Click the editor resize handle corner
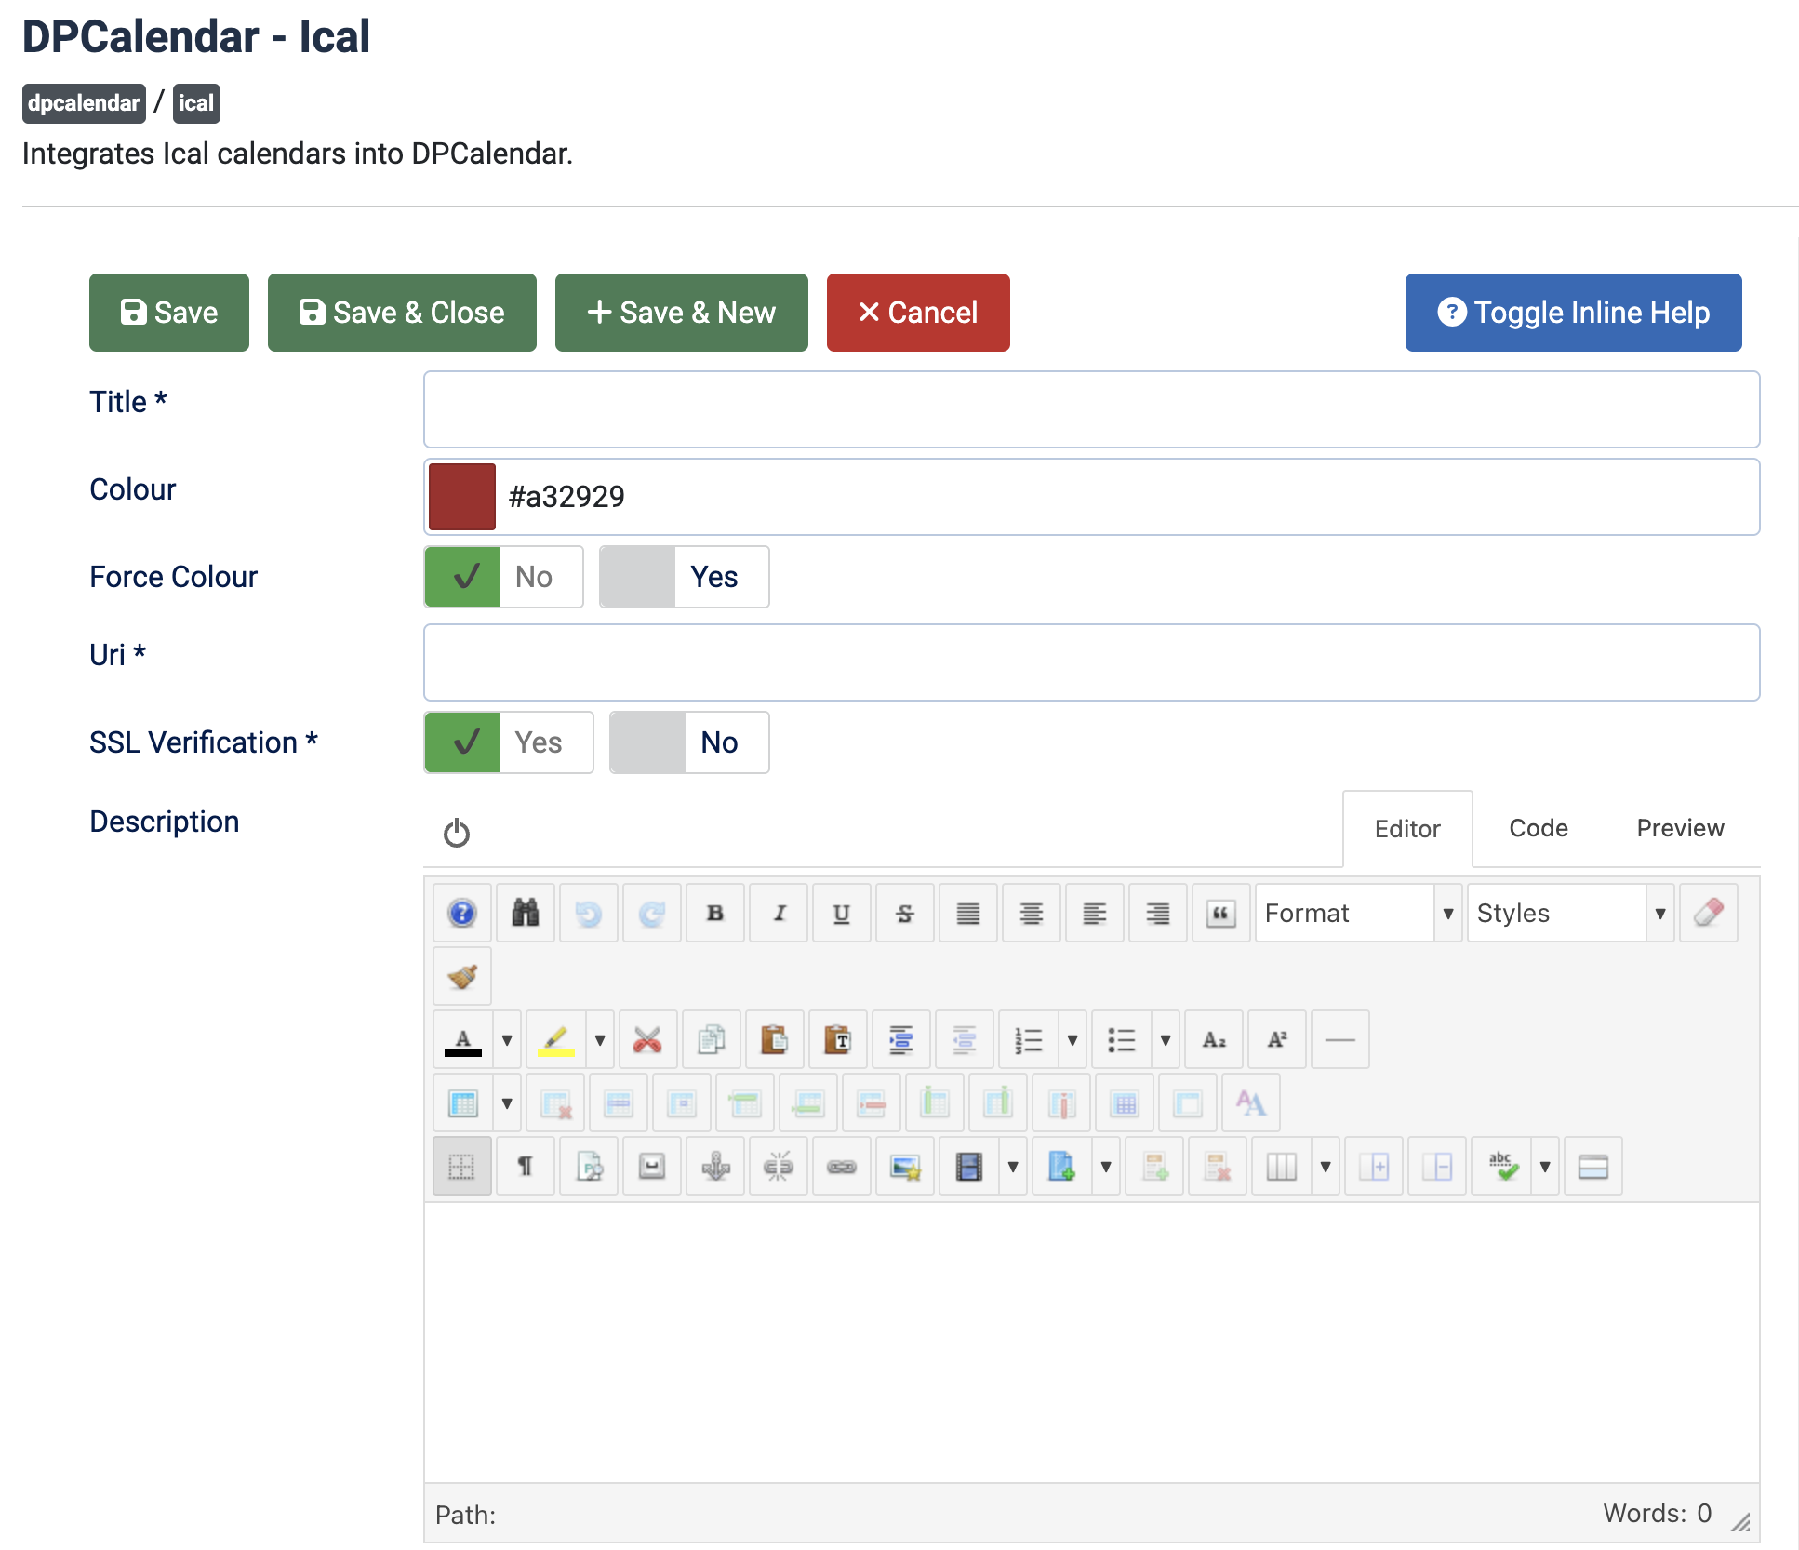The width and height of the screenshot is (1799, 1550). click(x=1740, y=1522)
